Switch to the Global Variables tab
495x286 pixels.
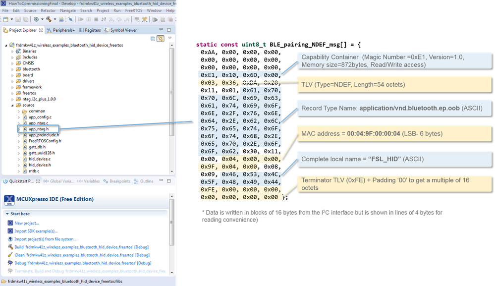point(59,181)
